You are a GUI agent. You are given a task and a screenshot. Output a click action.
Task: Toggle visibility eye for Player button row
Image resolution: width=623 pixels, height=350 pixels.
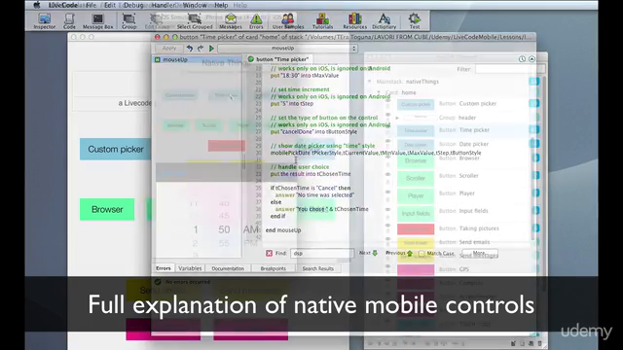(387, 192)
